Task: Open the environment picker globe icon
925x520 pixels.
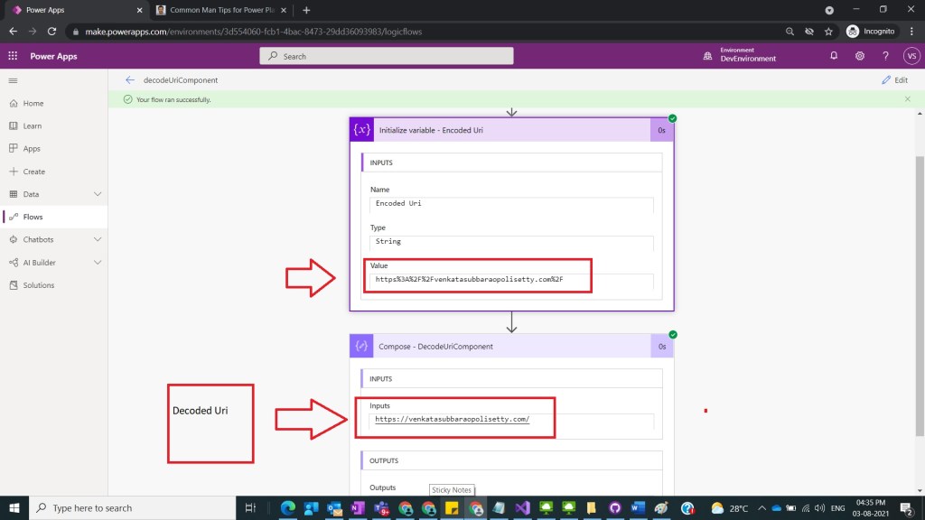Action: (707, 56)
